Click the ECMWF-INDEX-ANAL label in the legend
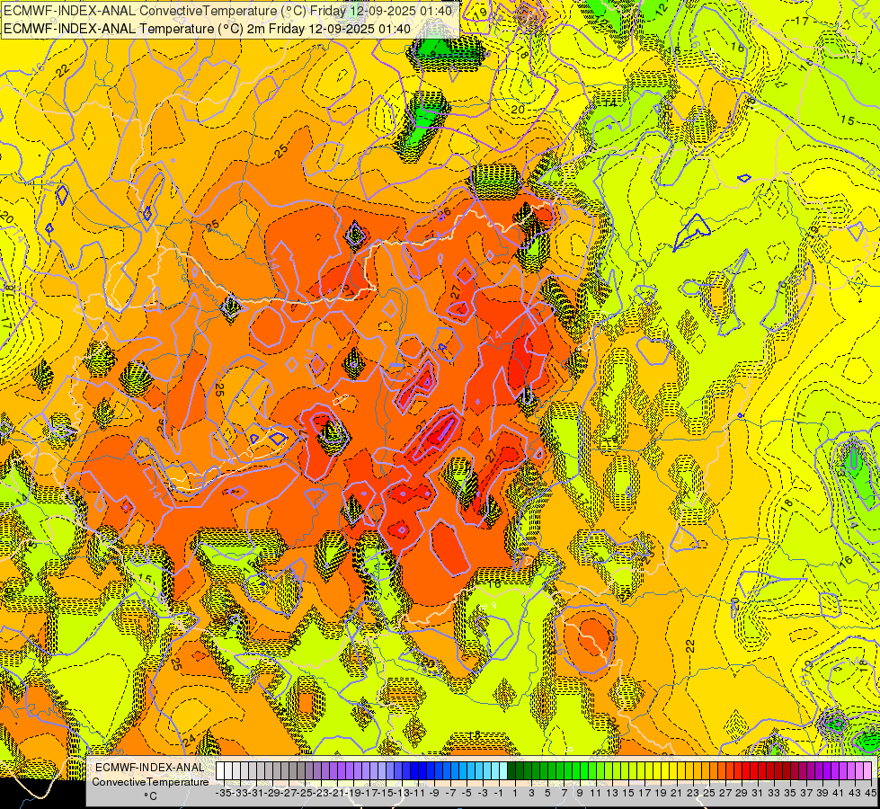 150,767
